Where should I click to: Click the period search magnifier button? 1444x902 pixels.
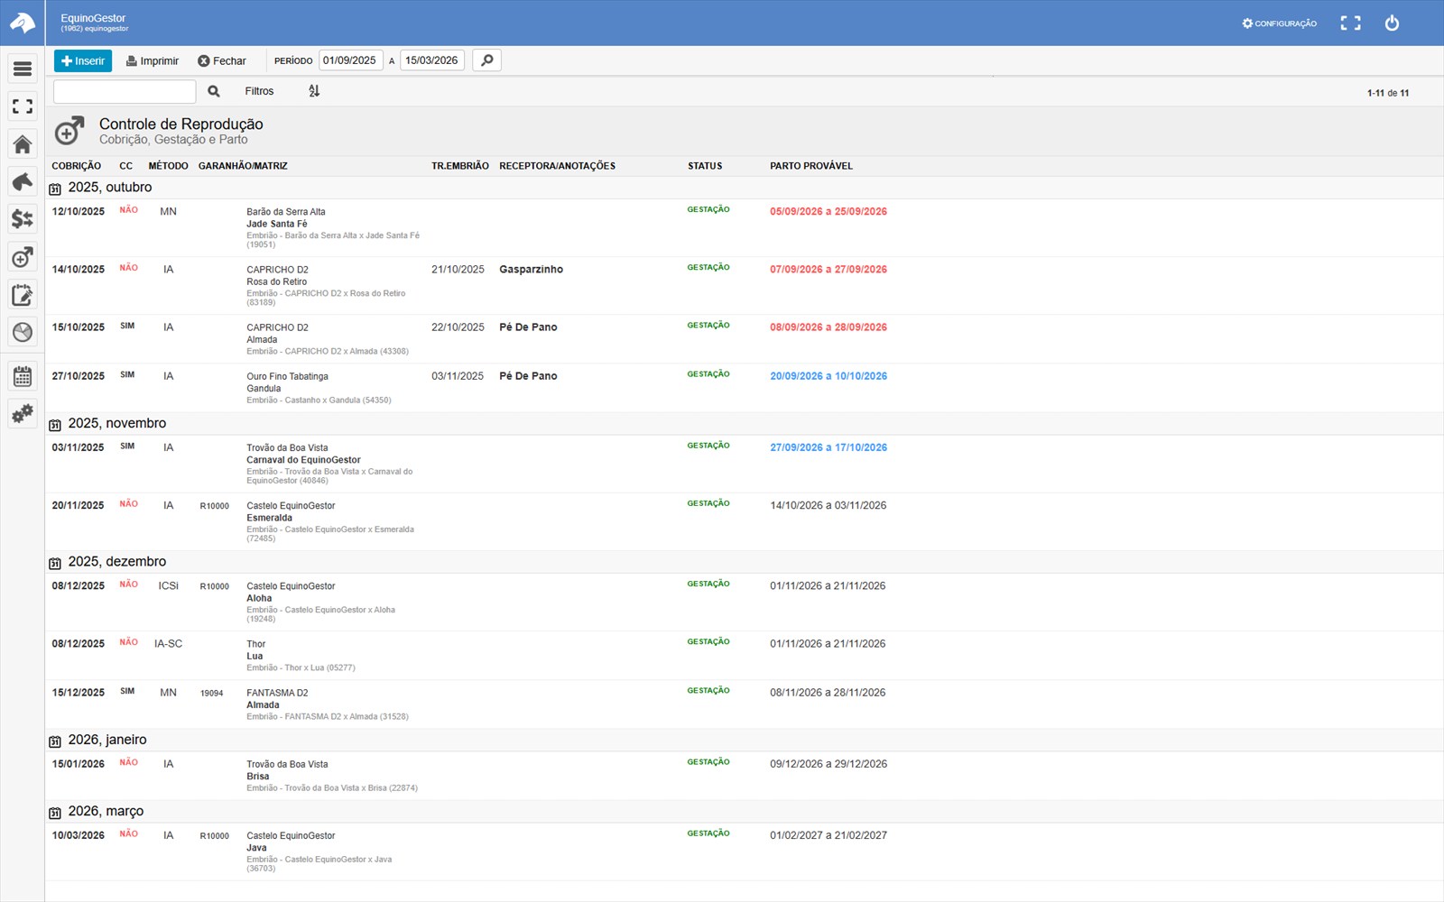[x=486, y=60]
